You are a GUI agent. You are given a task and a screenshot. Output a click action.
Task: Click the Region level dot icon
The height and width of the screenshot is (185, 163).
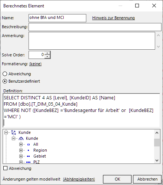(x=29, y=151)
